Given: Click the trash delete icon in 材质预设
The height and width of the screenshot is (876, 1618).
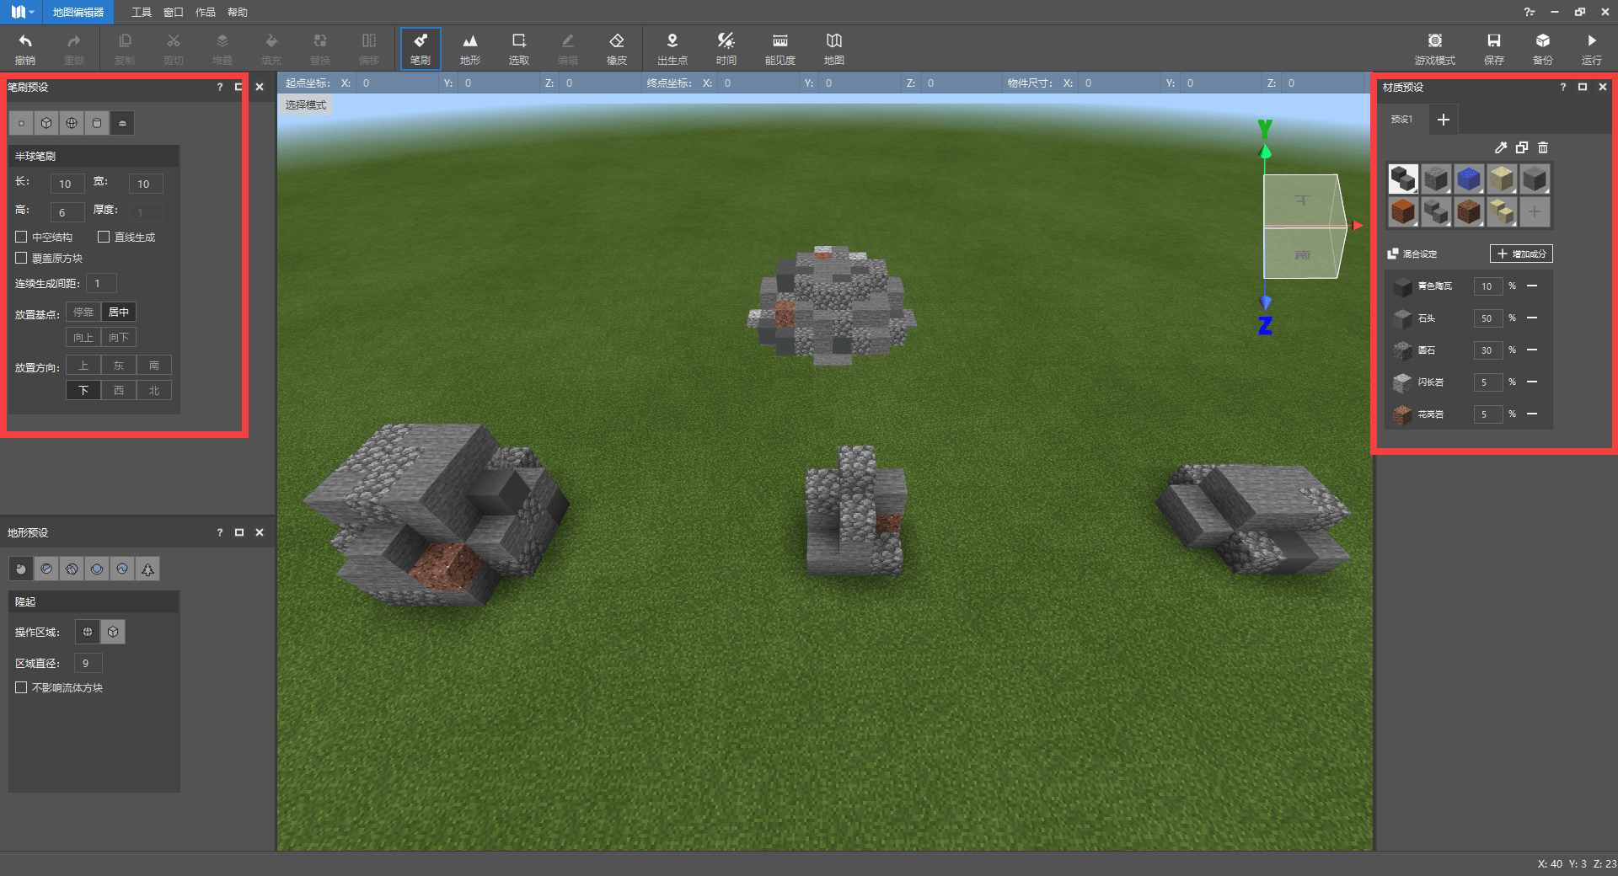Looking at the screenshot, I should coord(1543,147).
